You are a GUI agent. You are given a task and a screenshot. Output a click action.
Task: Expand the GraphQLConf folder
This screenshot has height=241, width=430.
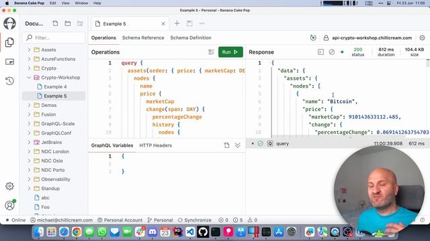click(x=29, y=133)
